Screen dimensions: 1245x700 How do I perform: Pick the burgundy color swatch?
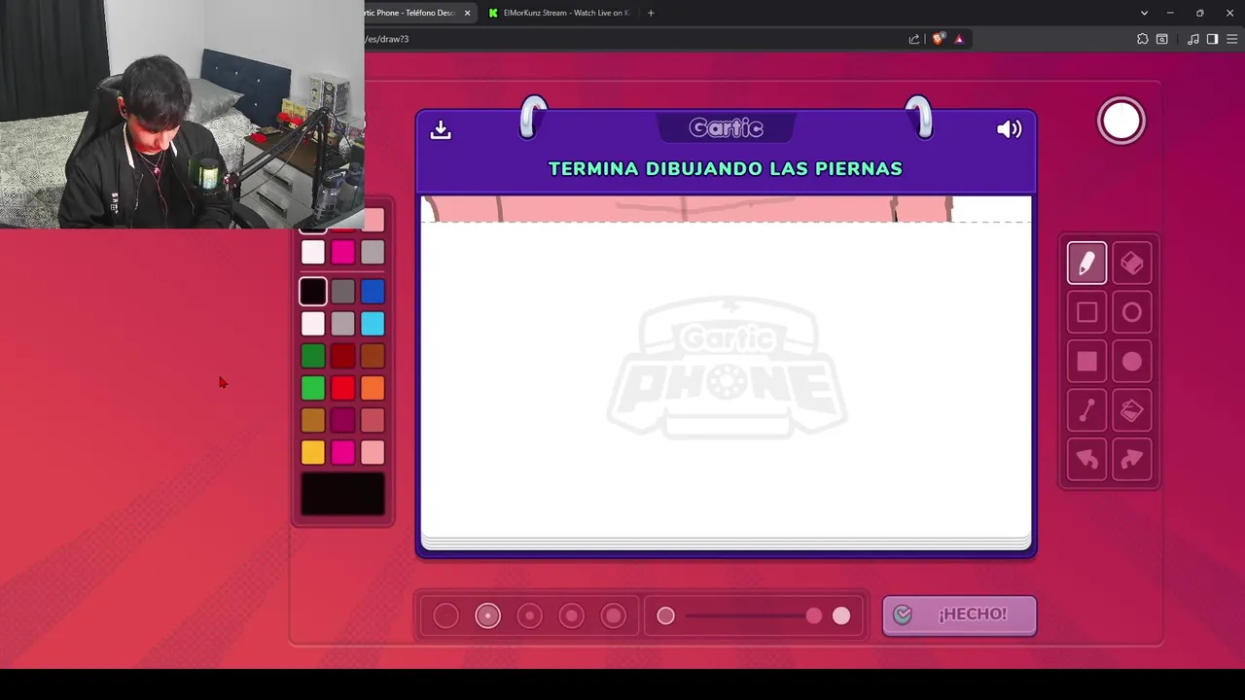[x=342, y=421]
